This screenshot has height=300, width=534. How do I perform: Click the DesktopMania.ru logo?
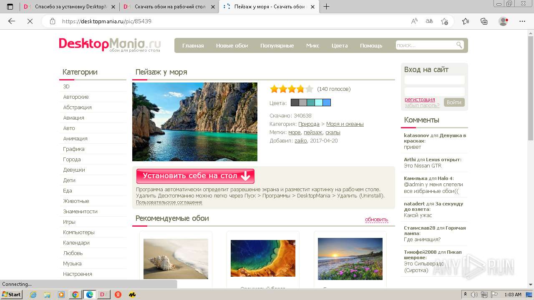coord(110,44)
